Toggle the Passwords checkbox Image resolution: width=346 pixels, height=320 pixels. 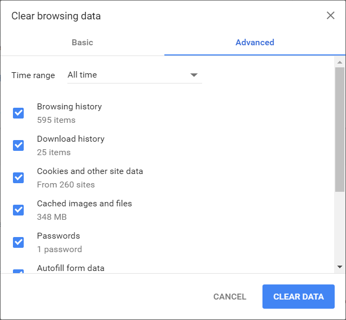click(x=18, y=242)
